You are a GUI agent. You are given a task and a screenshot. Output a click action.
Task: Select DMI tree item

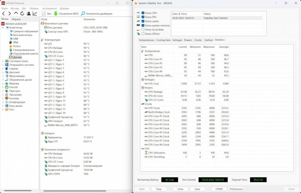tap(15, 39)
